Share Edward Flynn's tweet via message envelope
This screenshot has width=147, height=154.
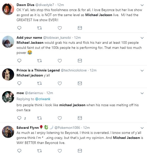tap(80, 151)
